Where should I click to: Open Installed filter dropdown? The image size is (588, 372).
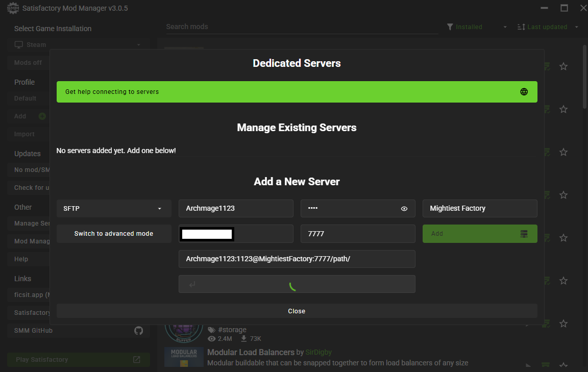[477, 27]
